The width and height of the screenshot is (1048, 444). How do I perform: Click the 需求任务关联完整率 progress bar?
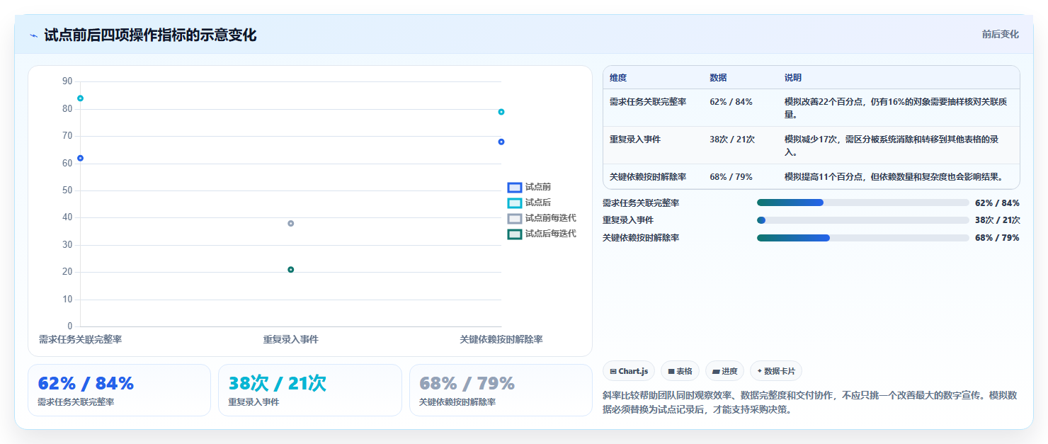[862, 203]
